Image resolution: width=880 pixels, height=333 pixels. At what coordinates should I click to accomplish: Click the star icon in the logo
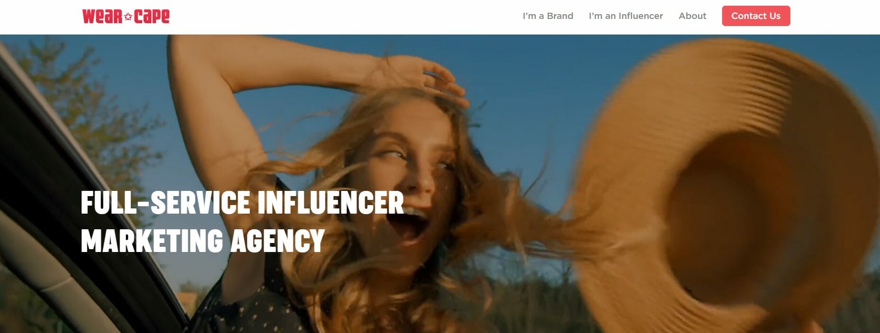coord(128,17)
